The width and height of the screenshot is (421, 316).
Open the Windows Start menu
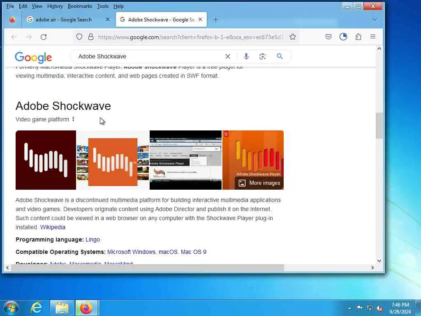(x=11, y=308)
